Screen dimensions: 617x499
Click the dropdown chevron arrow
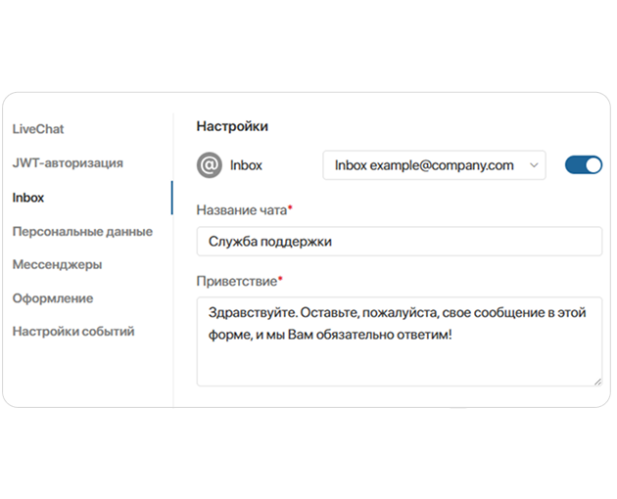[534, 165]
